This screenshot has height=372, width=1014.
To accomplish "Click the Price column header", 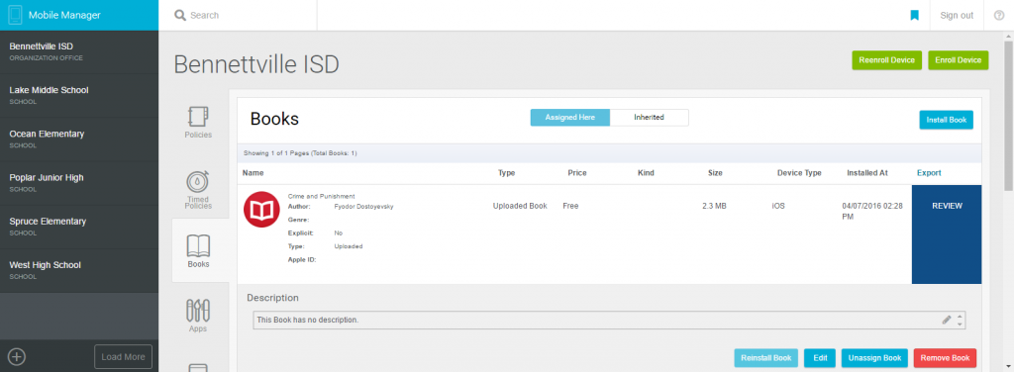I will [577, 173].
